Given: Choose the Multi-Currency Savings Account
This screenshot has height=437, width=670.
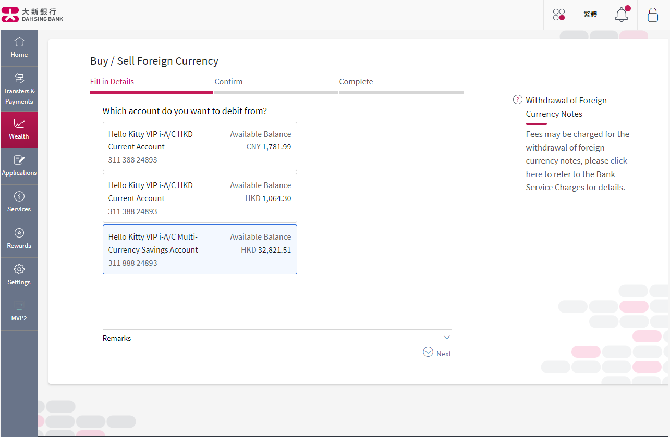Looking at the screenshot, I should click(200, 249).
